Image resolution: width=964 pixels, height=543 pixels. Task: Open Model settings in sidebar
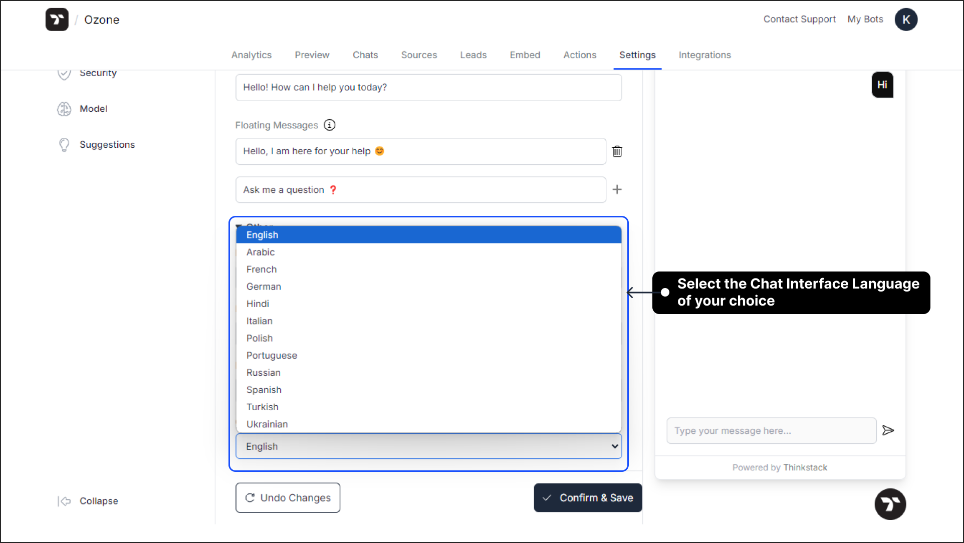[x=93, y=109]
